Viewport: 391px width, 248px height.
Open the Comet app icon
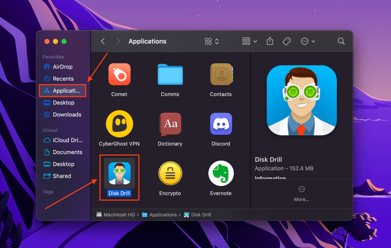119,74
